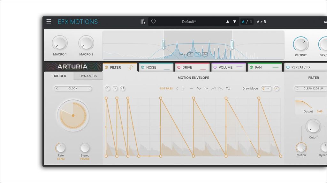Toggle the PAN module power button

tap(251, 67)
